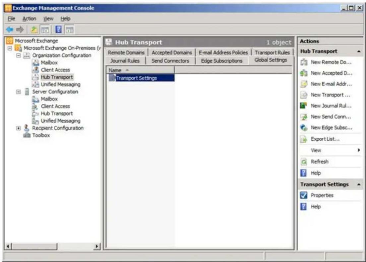Click the New Remote Domain action icon
366x262 pixels.
(304, 62)
